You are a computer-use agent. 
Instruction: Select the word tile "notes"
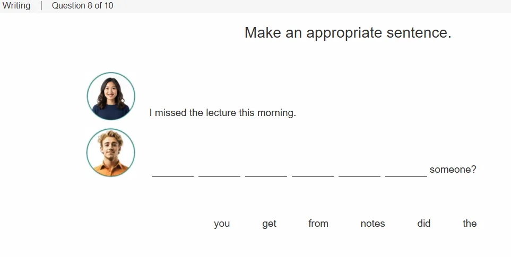[373, 224]
